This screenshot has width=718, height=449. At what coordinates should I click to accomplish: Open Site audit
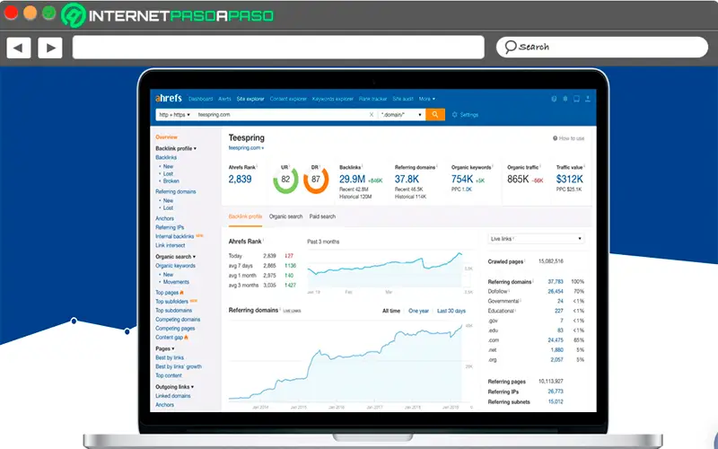403,99
